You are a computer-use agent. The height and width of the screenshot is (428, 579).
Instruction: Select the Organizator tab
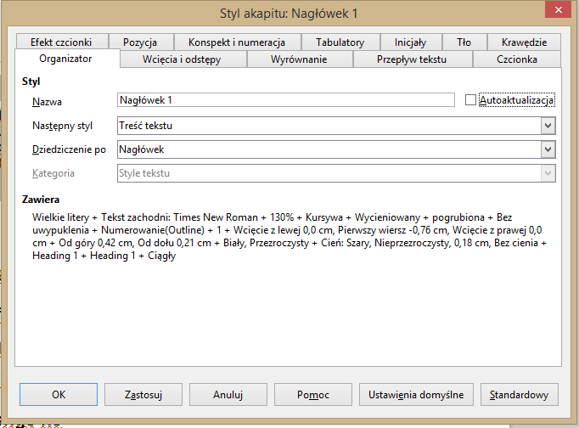click(66, 59)
